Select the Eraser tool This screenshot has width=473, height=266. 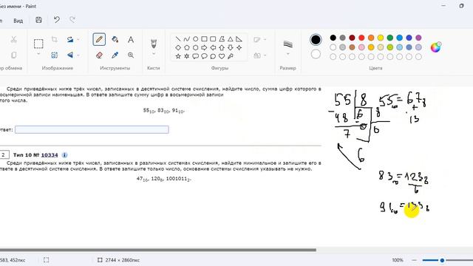(99, 55)
